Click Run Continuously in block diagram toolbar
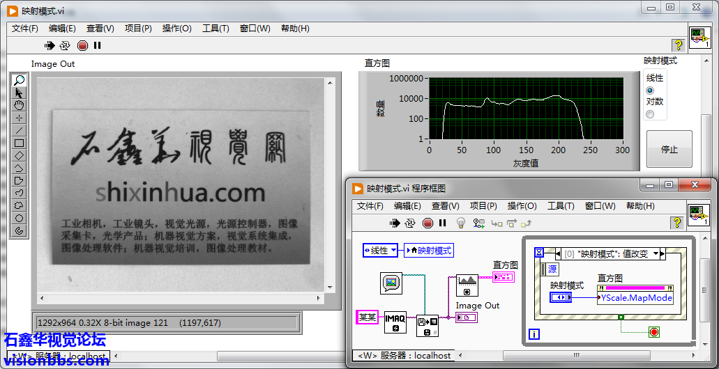This screenshot has height=369, width=719. [x=410, y=223]
